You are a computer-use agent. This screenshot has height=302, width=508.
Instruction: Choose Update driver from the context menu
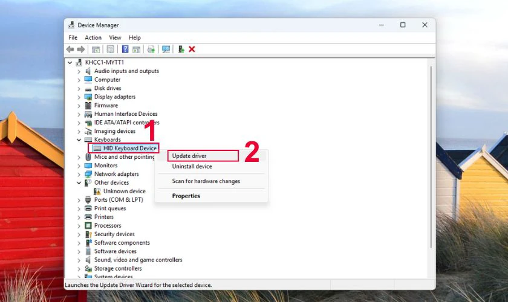point(189,156)
